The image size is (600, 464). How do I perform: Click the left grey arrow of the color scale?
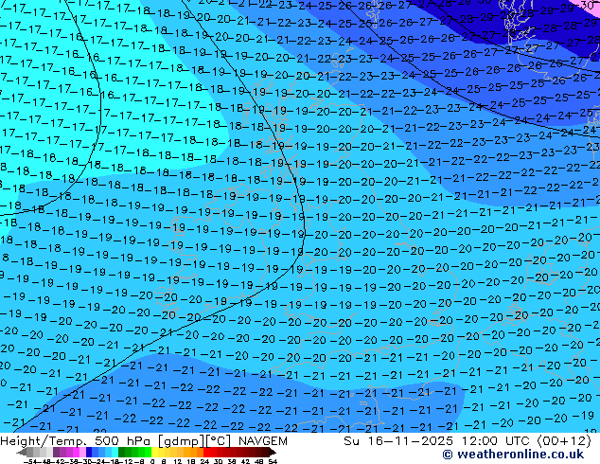(22, 452)
